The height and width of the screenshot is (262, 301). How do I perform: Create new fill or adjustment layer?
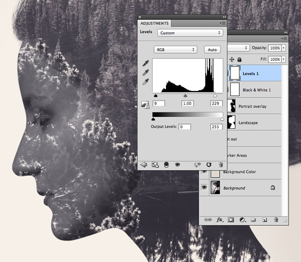click(242, 220)
